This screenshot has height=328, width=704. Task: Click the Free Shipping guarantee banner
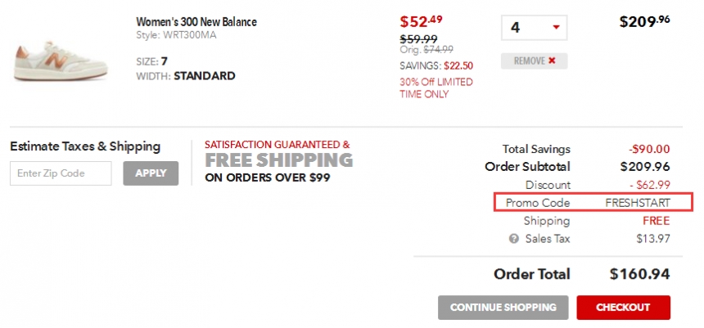pos(278,160)
